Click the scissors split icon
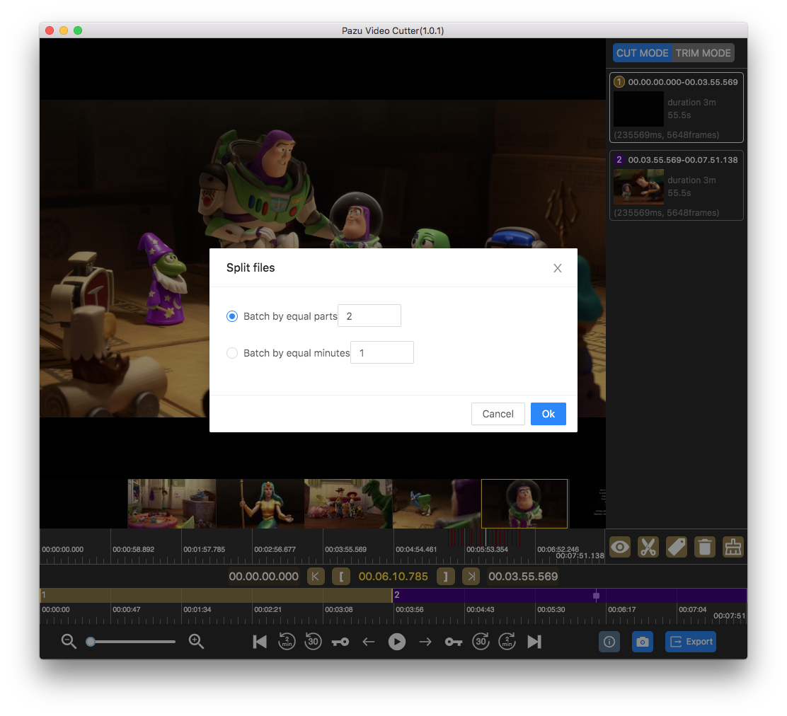Screen dimensions: 787x716 648,547
